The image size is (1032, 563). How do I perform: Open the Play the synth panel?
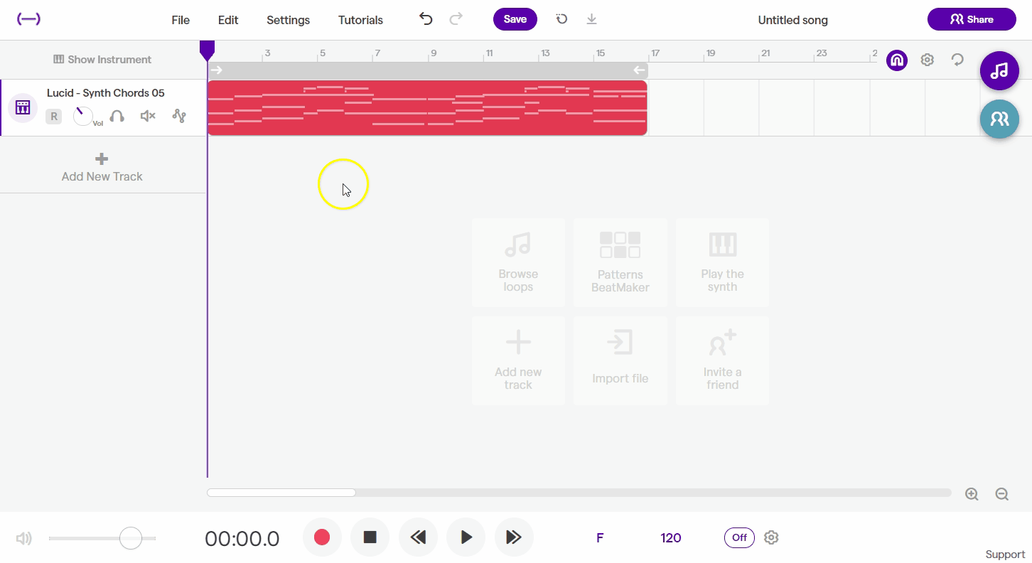[x=722, y=262]
